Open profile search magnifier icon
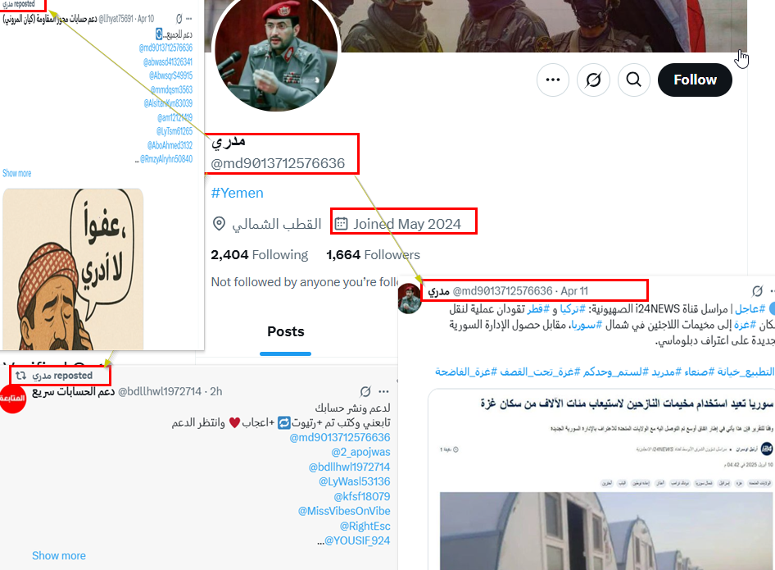Viewport: 775px width, 570px height. 633,80
